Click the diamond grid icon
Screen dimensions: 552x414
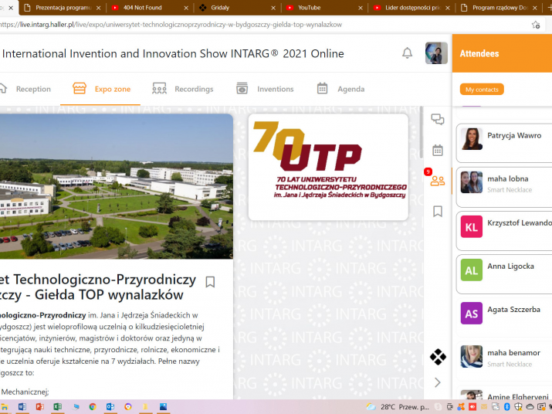438,357
